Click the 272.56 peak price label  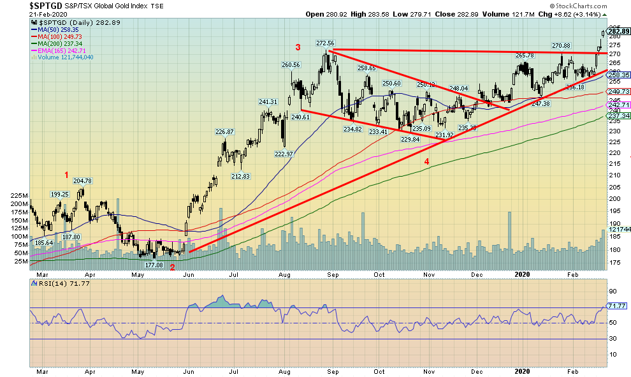[x=325, y=43]
